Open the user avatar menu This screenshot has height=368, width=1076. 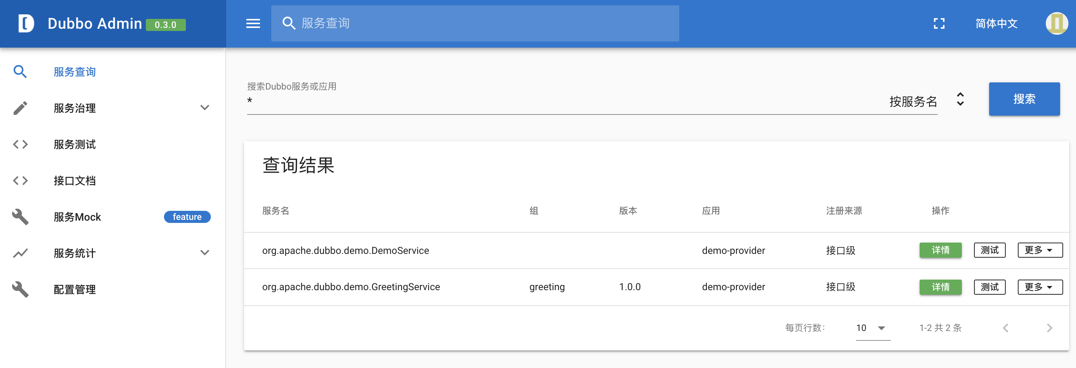[x=1056, y=23]
